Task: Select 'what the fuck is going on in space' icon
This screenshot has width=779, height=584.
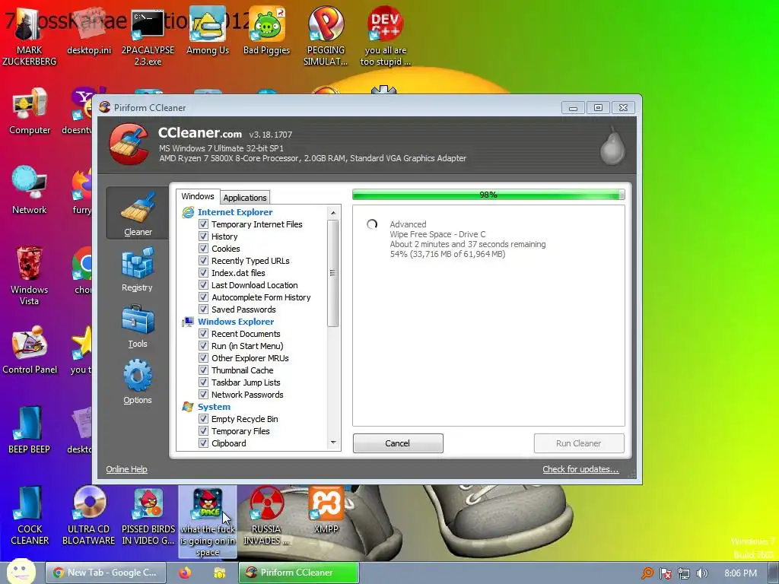Action: coord(208,522)
